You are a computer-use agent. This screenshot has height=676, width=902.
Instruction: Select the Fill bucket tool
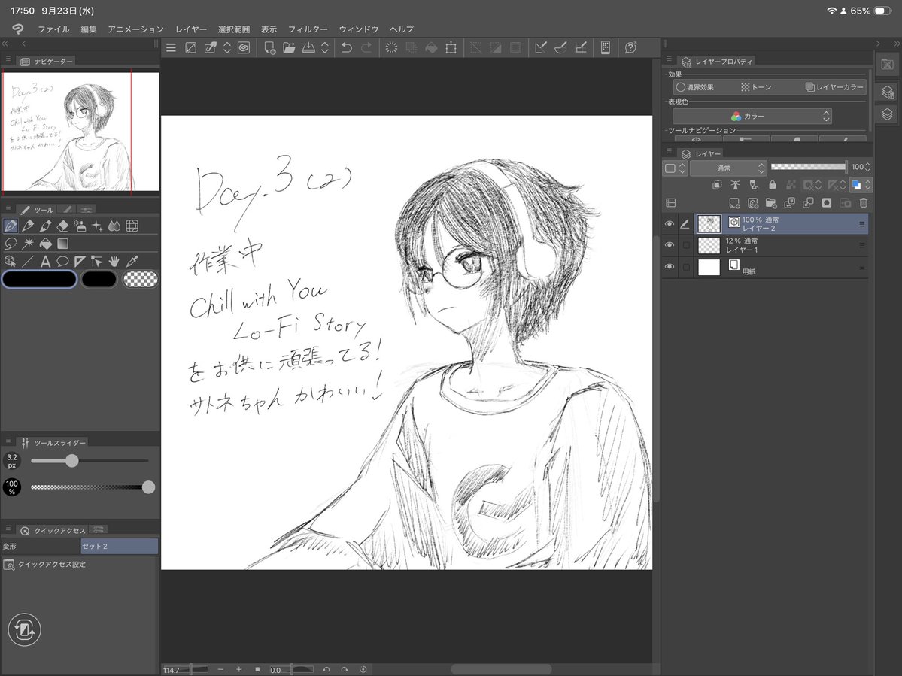(45, 244)
